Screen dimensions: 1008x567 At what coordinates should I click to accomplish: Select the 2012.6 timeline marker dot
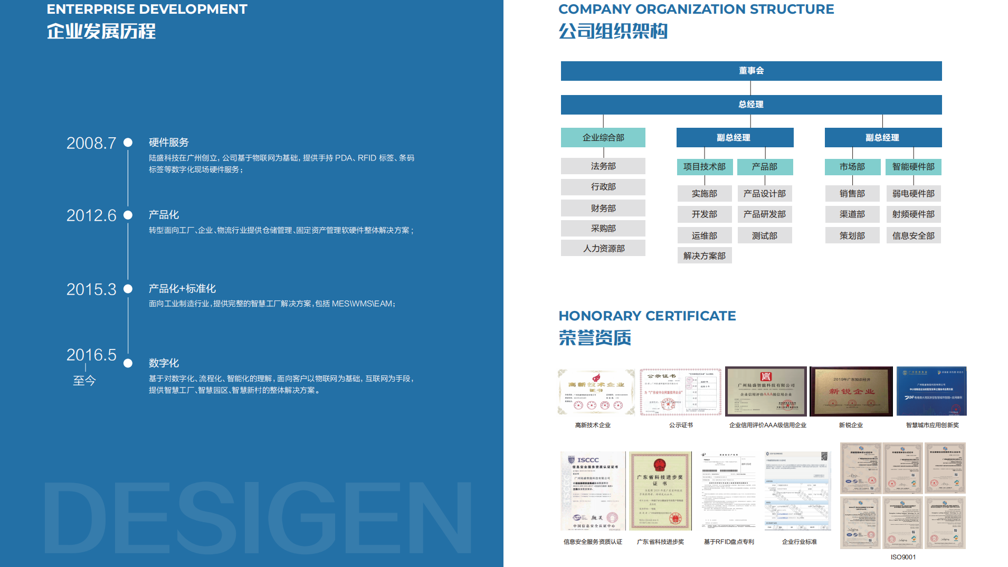pos(128,215)
